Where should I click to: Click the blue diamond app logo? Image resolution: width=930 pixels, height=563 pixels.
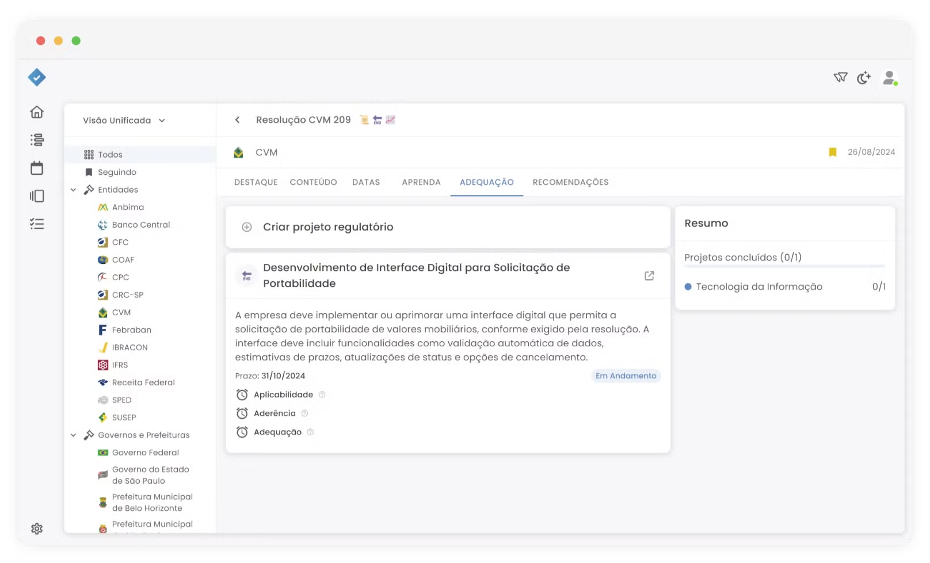37,77
